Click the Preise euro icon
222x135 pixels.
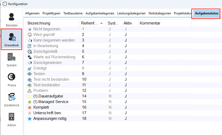click(x=11, y=79)
